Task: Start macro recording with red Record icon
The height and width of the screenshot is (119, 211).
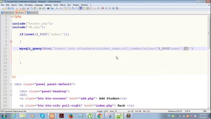Action: pos(103,8)
